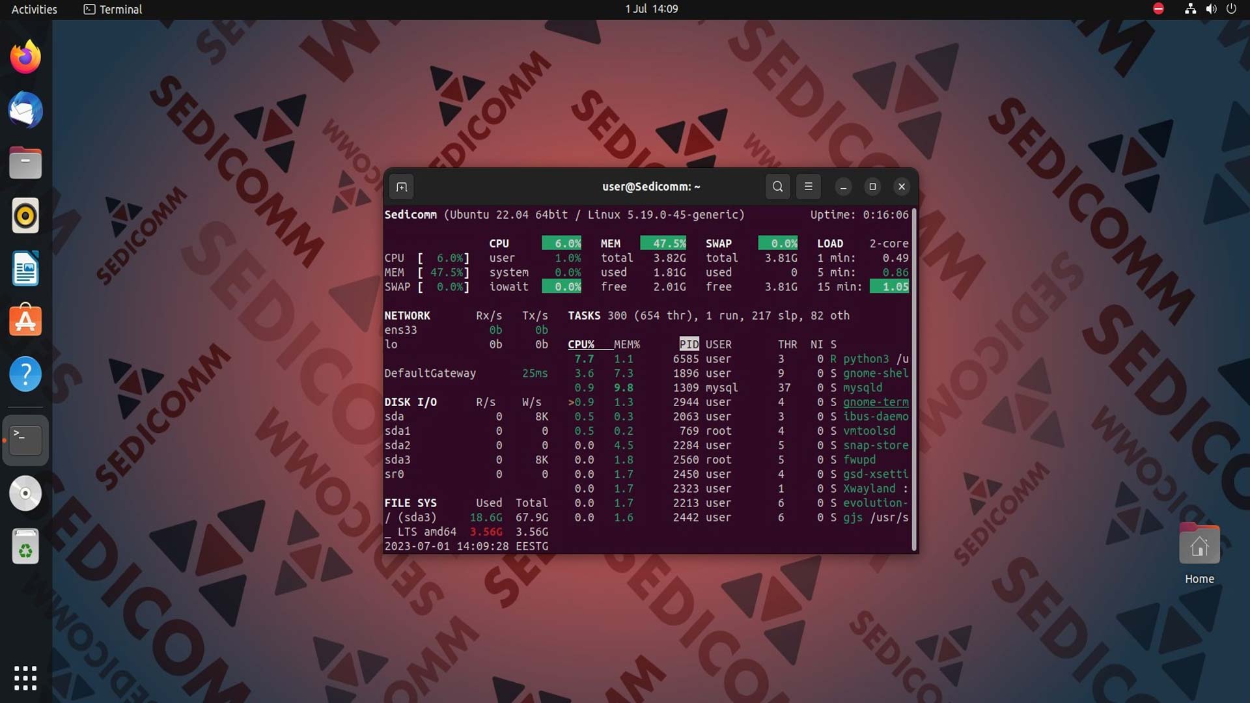This screenshot has height=703, width=1250.
Task: Open the Files manager dock icon
Action: (x=25, y=163)
